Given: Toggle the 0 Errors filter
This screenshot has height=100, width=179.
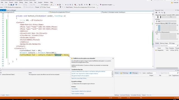Looking at the screenshot, I should pos(116,73).
